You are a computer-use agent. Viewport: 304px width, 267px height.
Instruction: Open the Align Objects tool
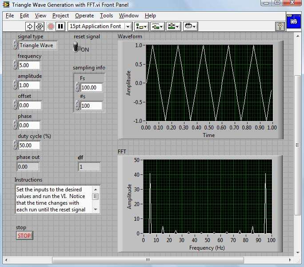pyautogui.click(x=141, y=26)
